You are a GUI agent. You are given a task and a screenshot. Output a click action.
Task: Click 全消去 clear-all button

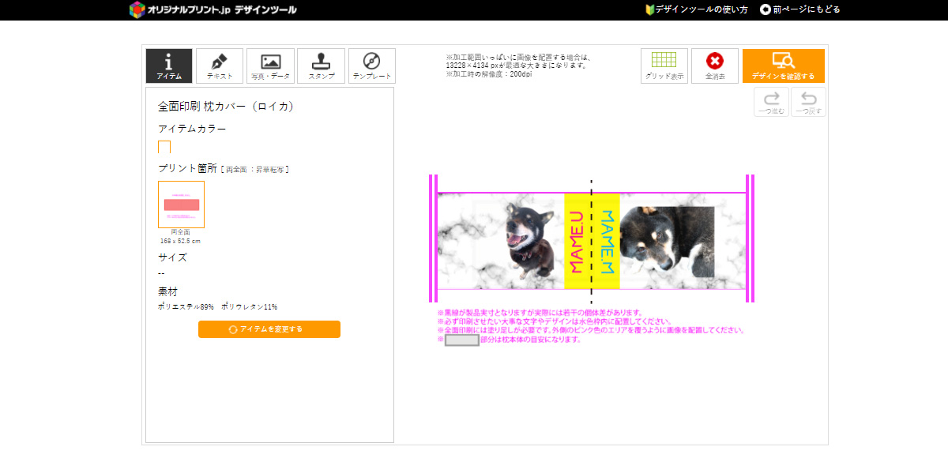click(x=715, y=66)
